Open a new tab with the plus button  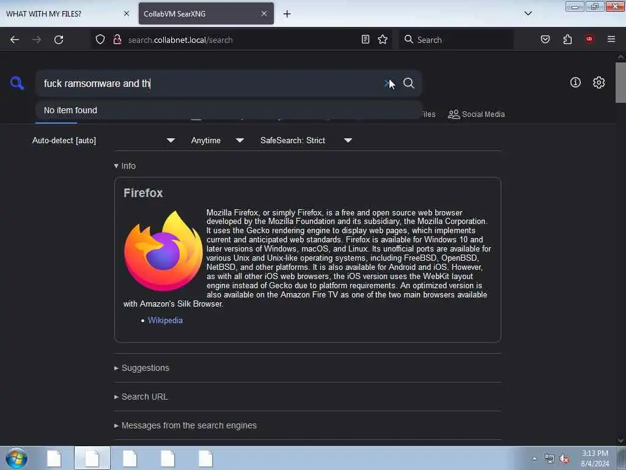coord(287,14)
